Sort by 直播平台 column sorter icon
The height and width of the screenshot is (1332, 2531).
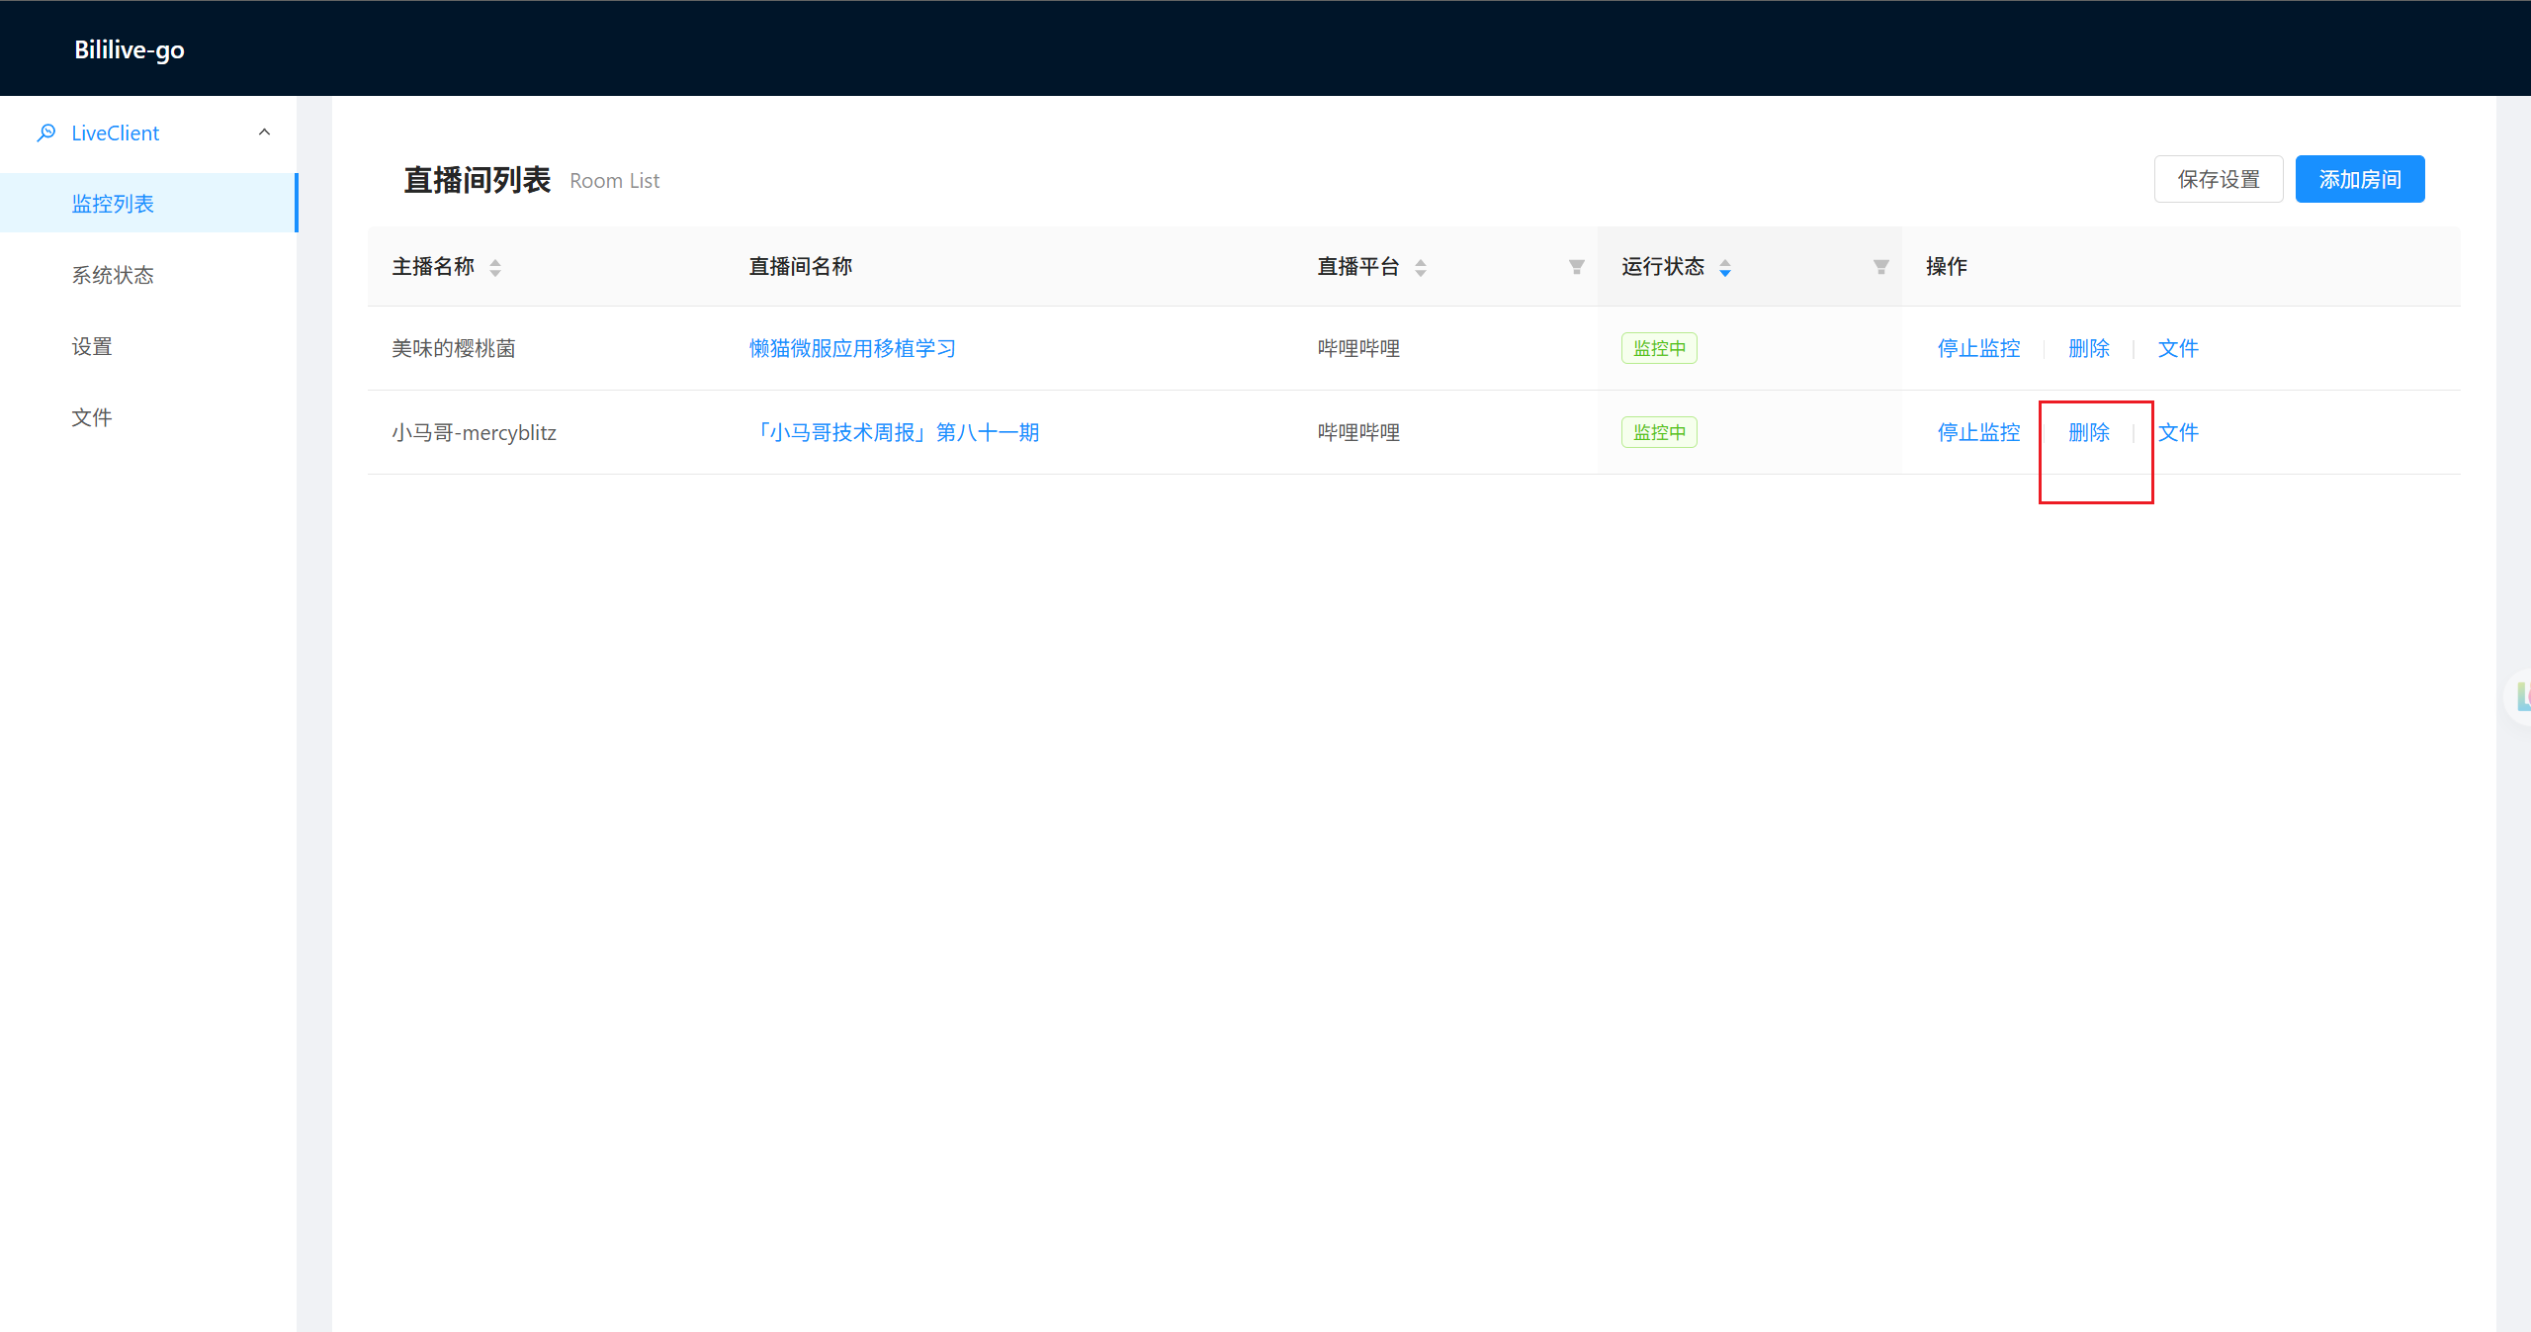tap(1421, 267)
